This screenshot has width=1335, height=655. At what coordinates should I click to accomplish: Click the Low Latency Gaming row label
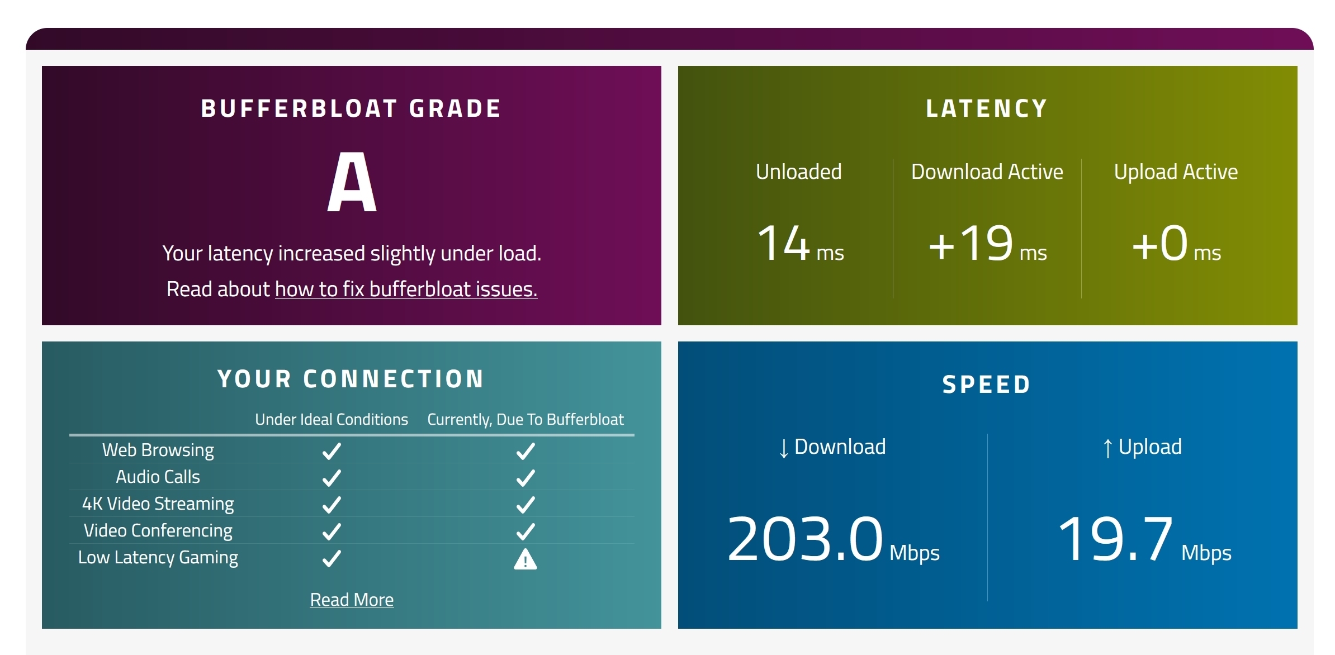pyautogui.click(x=158, y=557)
